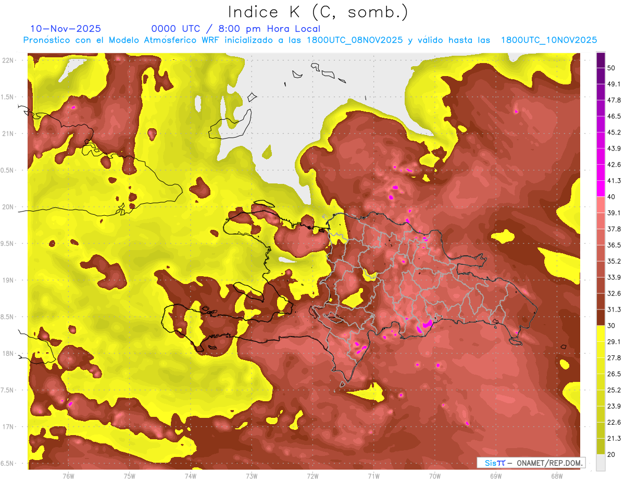Click the '36.5' colorbar value
The image size is (625, 483).
615,245
